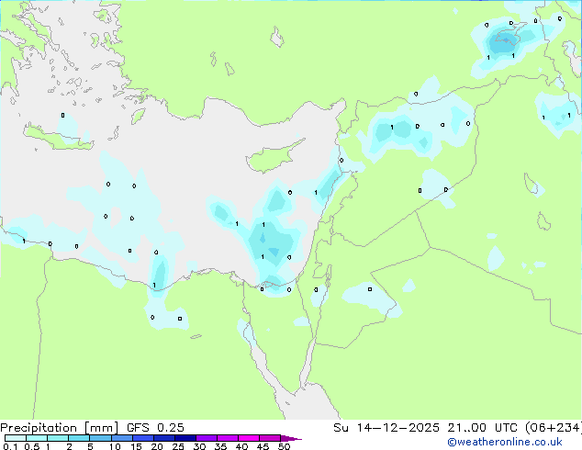Click the '0.5' legend scale value

32,446
